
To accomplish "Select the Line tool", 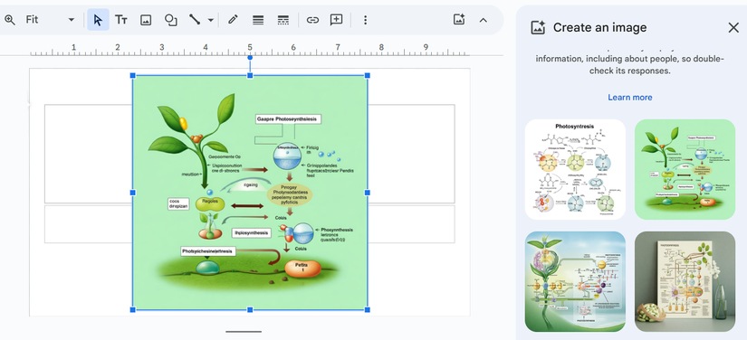I will coord(195,20).
